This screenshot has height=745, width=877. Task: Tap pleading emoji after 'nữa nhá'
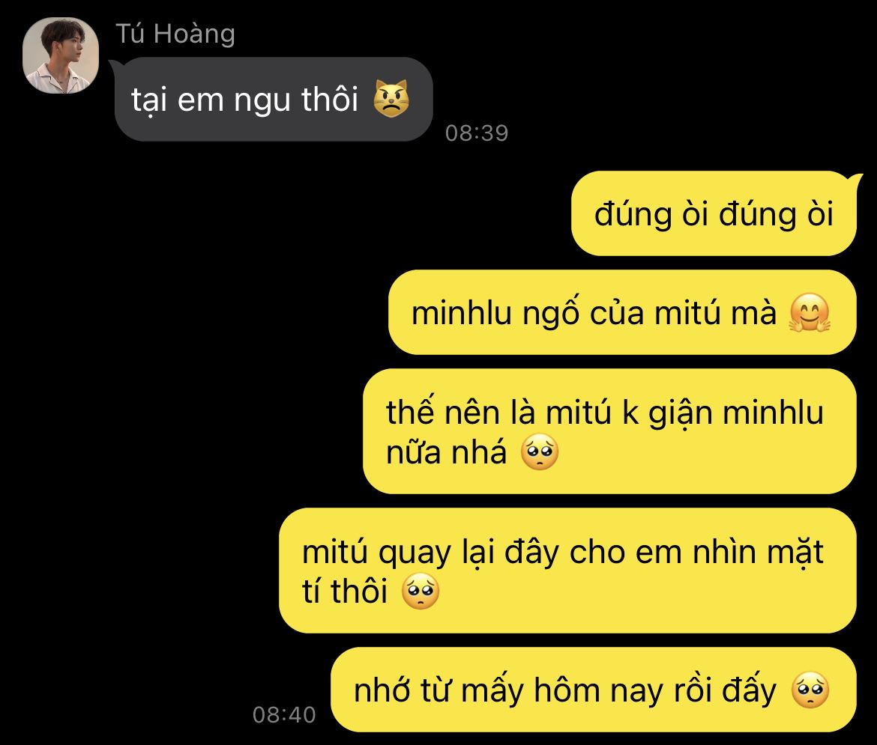click(x=539, y=451)
